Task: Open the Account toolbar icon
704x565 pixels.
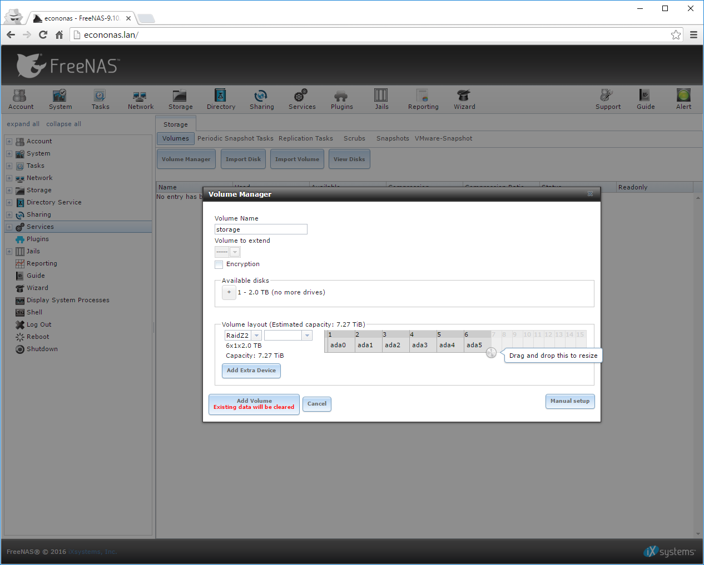Action: pyautogui.click(x=21, y=99)
